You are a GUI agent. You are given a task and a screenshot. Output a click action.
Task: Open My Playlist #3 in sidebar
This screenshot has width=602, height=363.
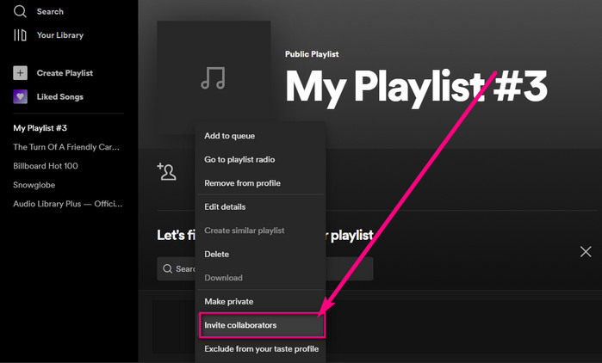(x=40, y=128)
